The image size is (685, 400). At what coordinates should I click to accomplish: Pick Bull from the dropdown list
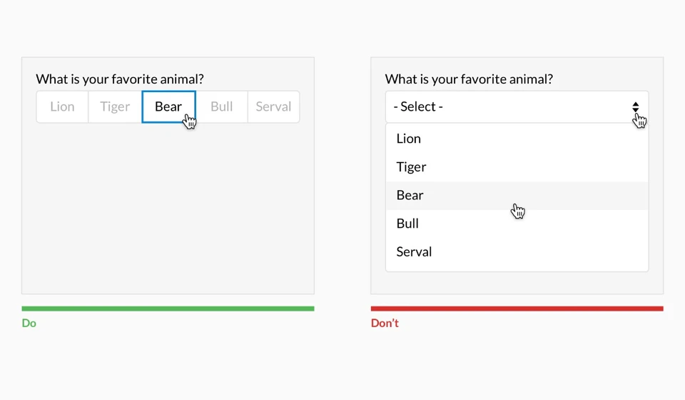407,224
